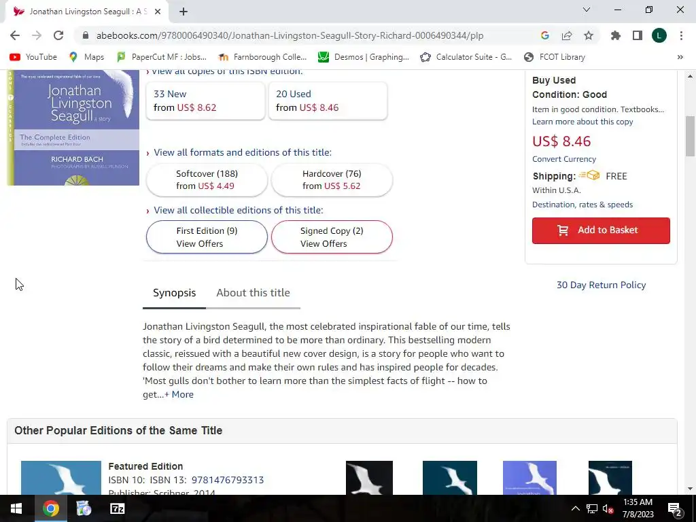Open the black seagull cover edition
Screen dimensions: 696x522
[x=369, y=478]
